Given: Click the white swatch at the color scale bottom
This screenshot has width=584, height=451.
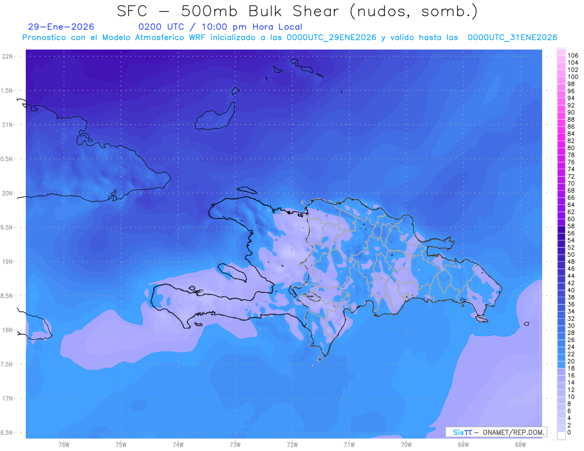Looking at the screenshot, I should [561, 435].
